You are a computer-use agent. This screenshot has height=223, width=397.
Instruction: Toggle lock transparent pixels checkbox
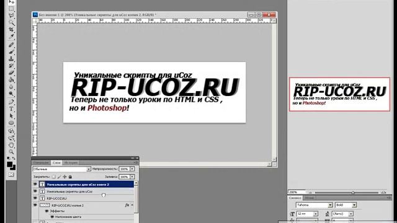point(54,177)
